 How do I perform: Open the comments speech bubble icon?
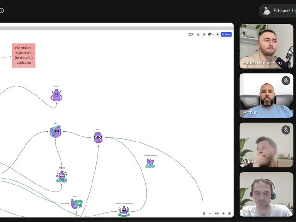[x=198, y=34]
